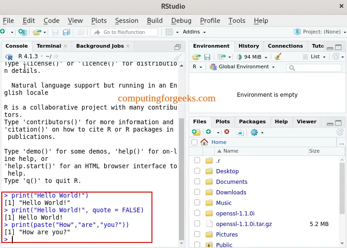Create a new folder in the Files pane

tap(196, 132)
